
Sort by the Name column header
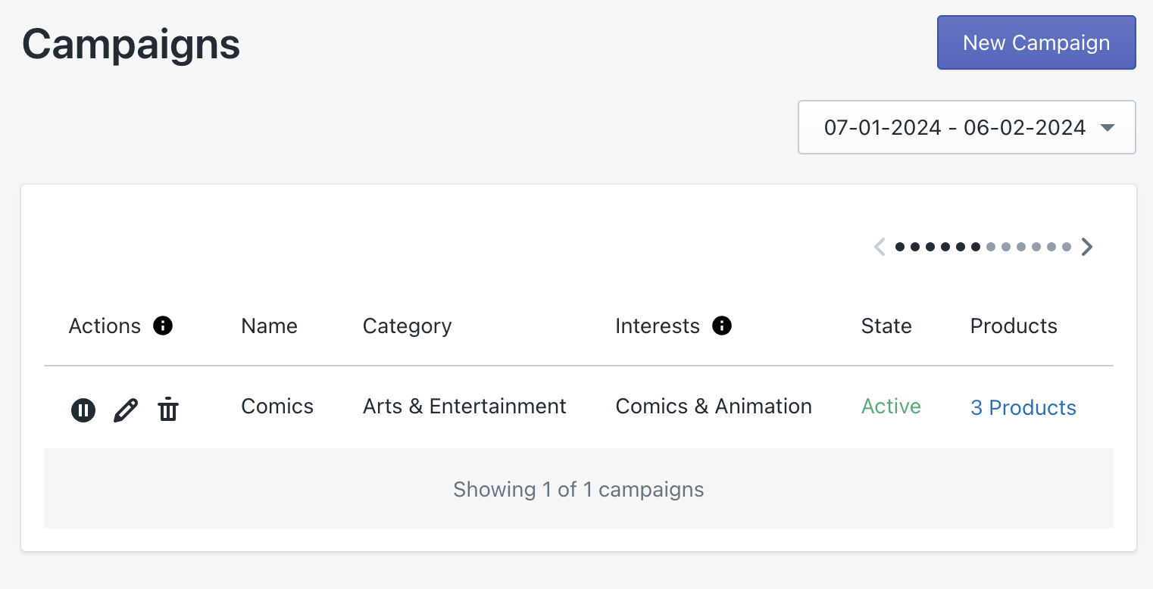point(269,326)
